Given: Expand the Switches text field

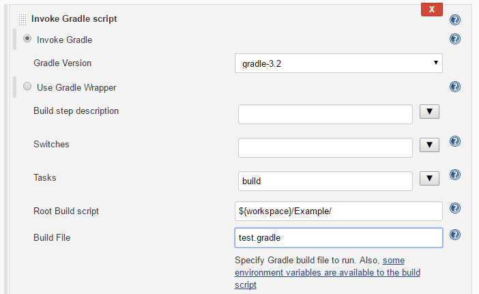Looking at the screenshot, I should click(429, 145).
